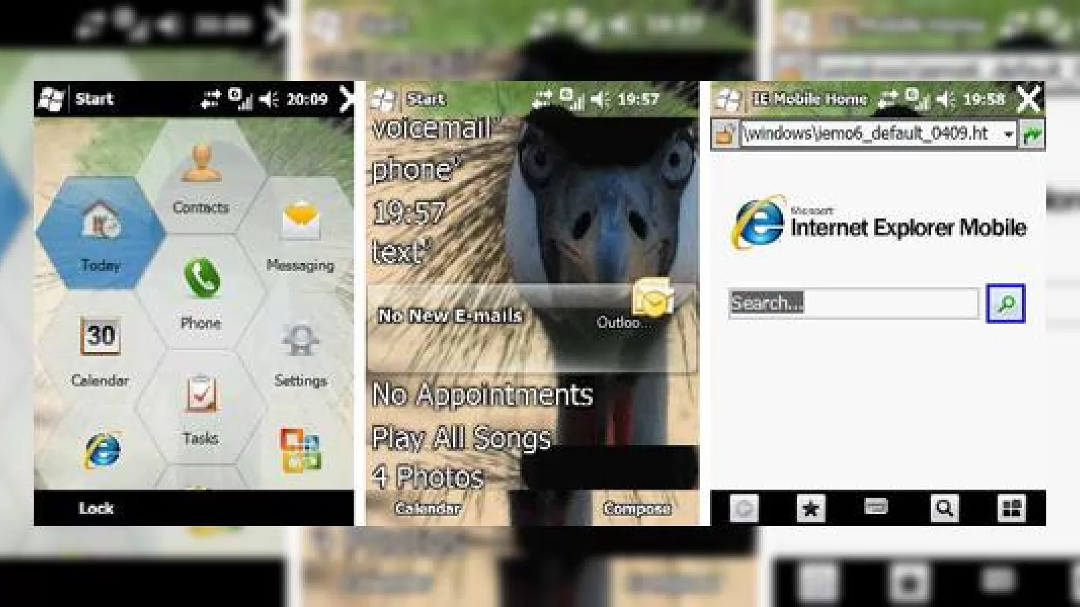Viewport: 1080px width, 607px height.
Task: Open Outlook e-mail icon on Today screen
Action: pyautogui.click(x=652, y=298)
